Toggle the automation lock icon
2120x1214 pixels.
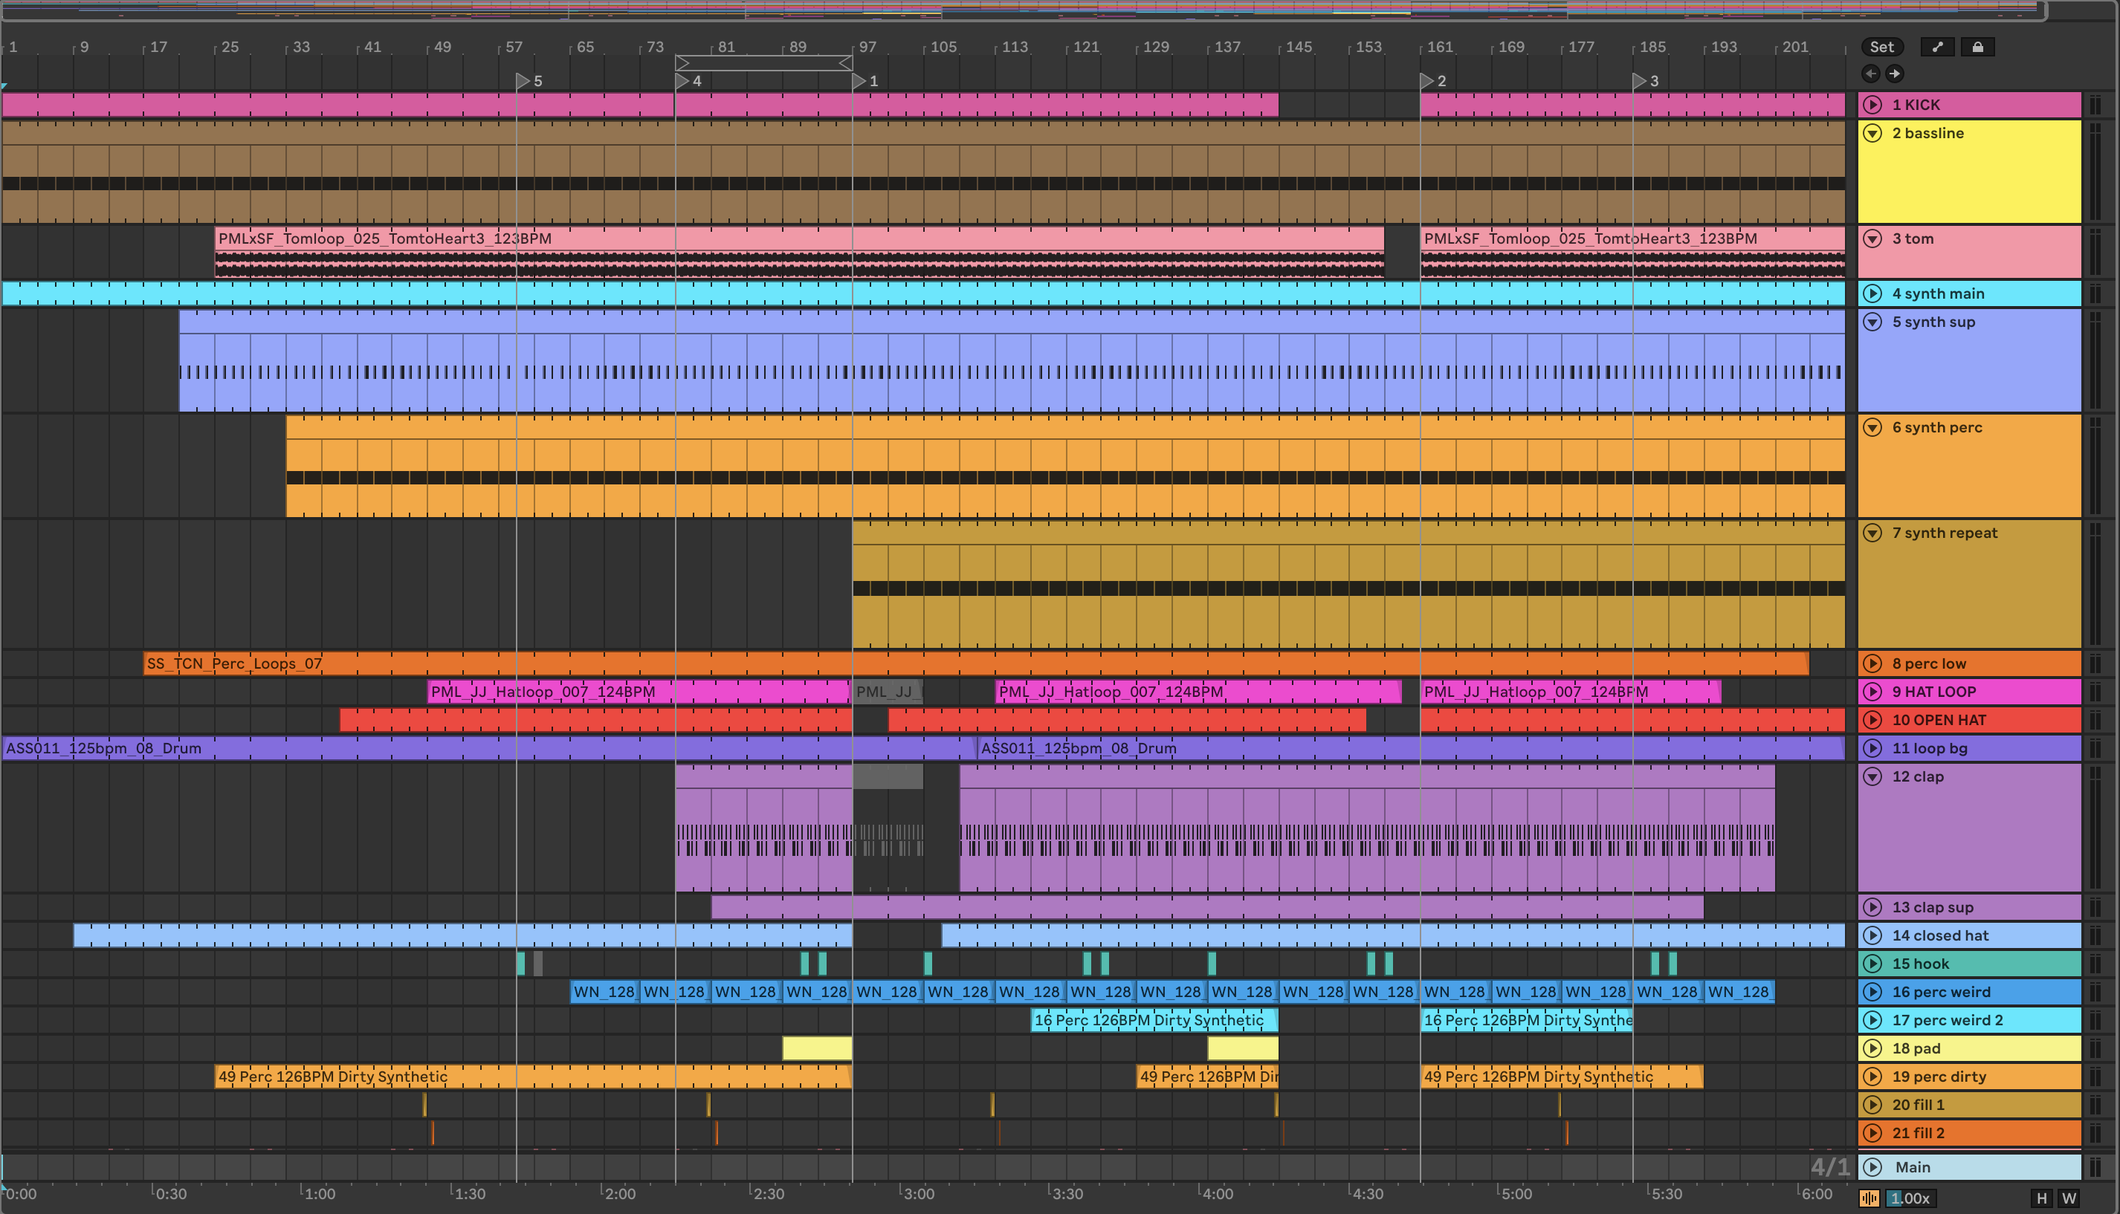1977,47
